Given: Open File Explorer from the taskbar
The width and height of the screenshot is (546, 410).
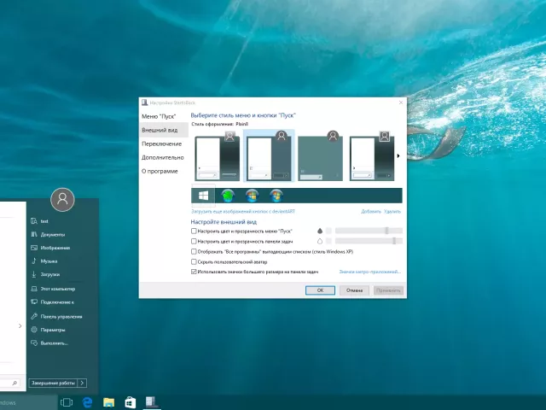Looking at the screenshot, I should coord(108,401).
